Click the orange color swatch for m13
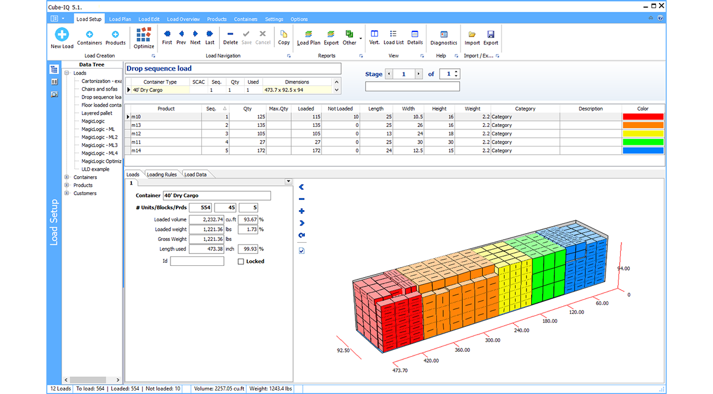Image resolution: width=713 pixels, height=394 pixels. tap(643, 125)
